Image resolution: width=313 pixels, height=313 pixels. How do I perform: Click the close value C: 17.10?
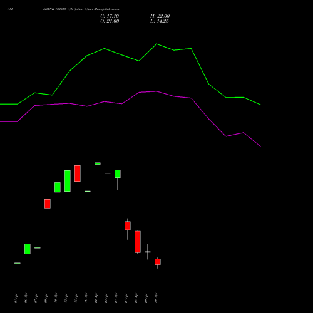click(110, 16)
